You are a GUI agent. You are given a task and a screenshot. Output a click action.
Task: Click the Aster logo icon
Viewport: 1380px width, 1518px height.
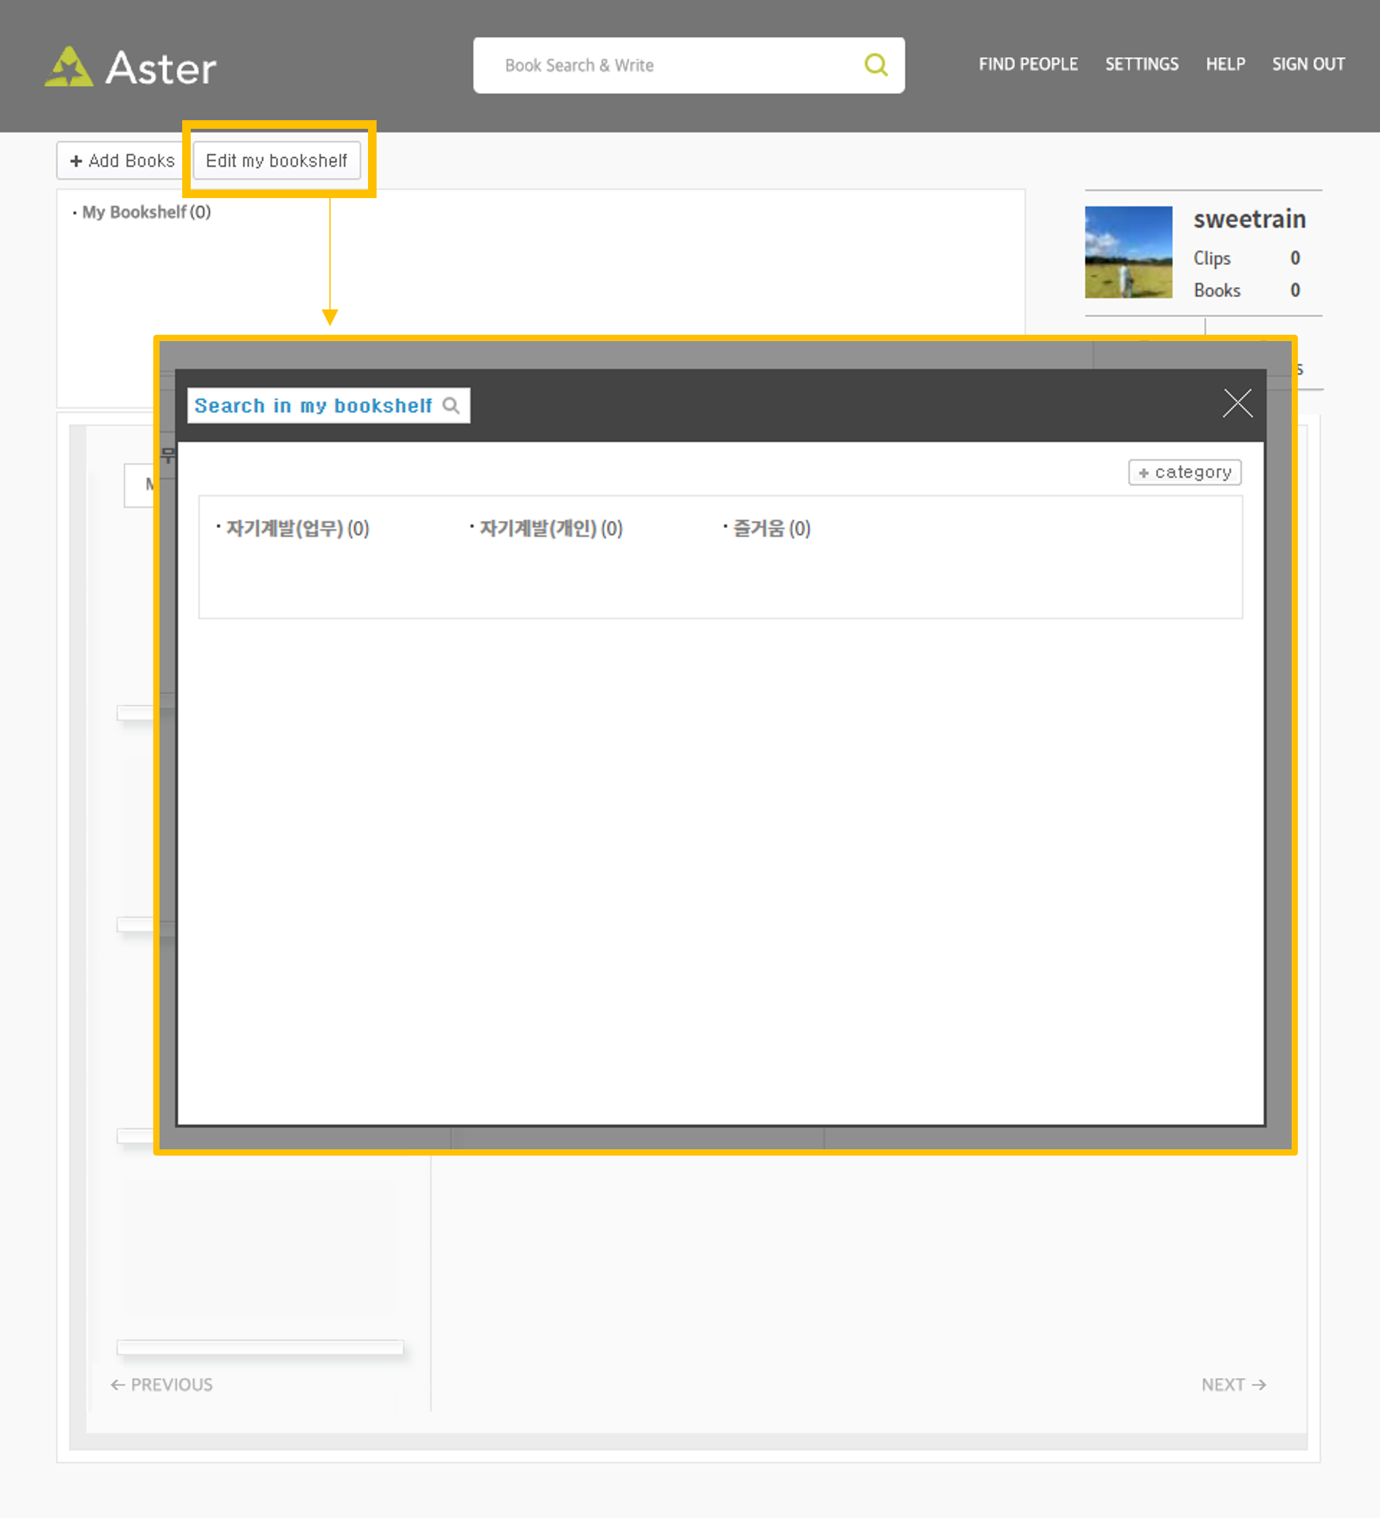(69, 67)
